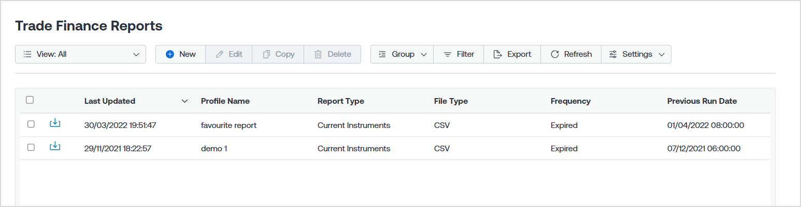Click Expired in the favourite report row

click(x=564, y=125)
